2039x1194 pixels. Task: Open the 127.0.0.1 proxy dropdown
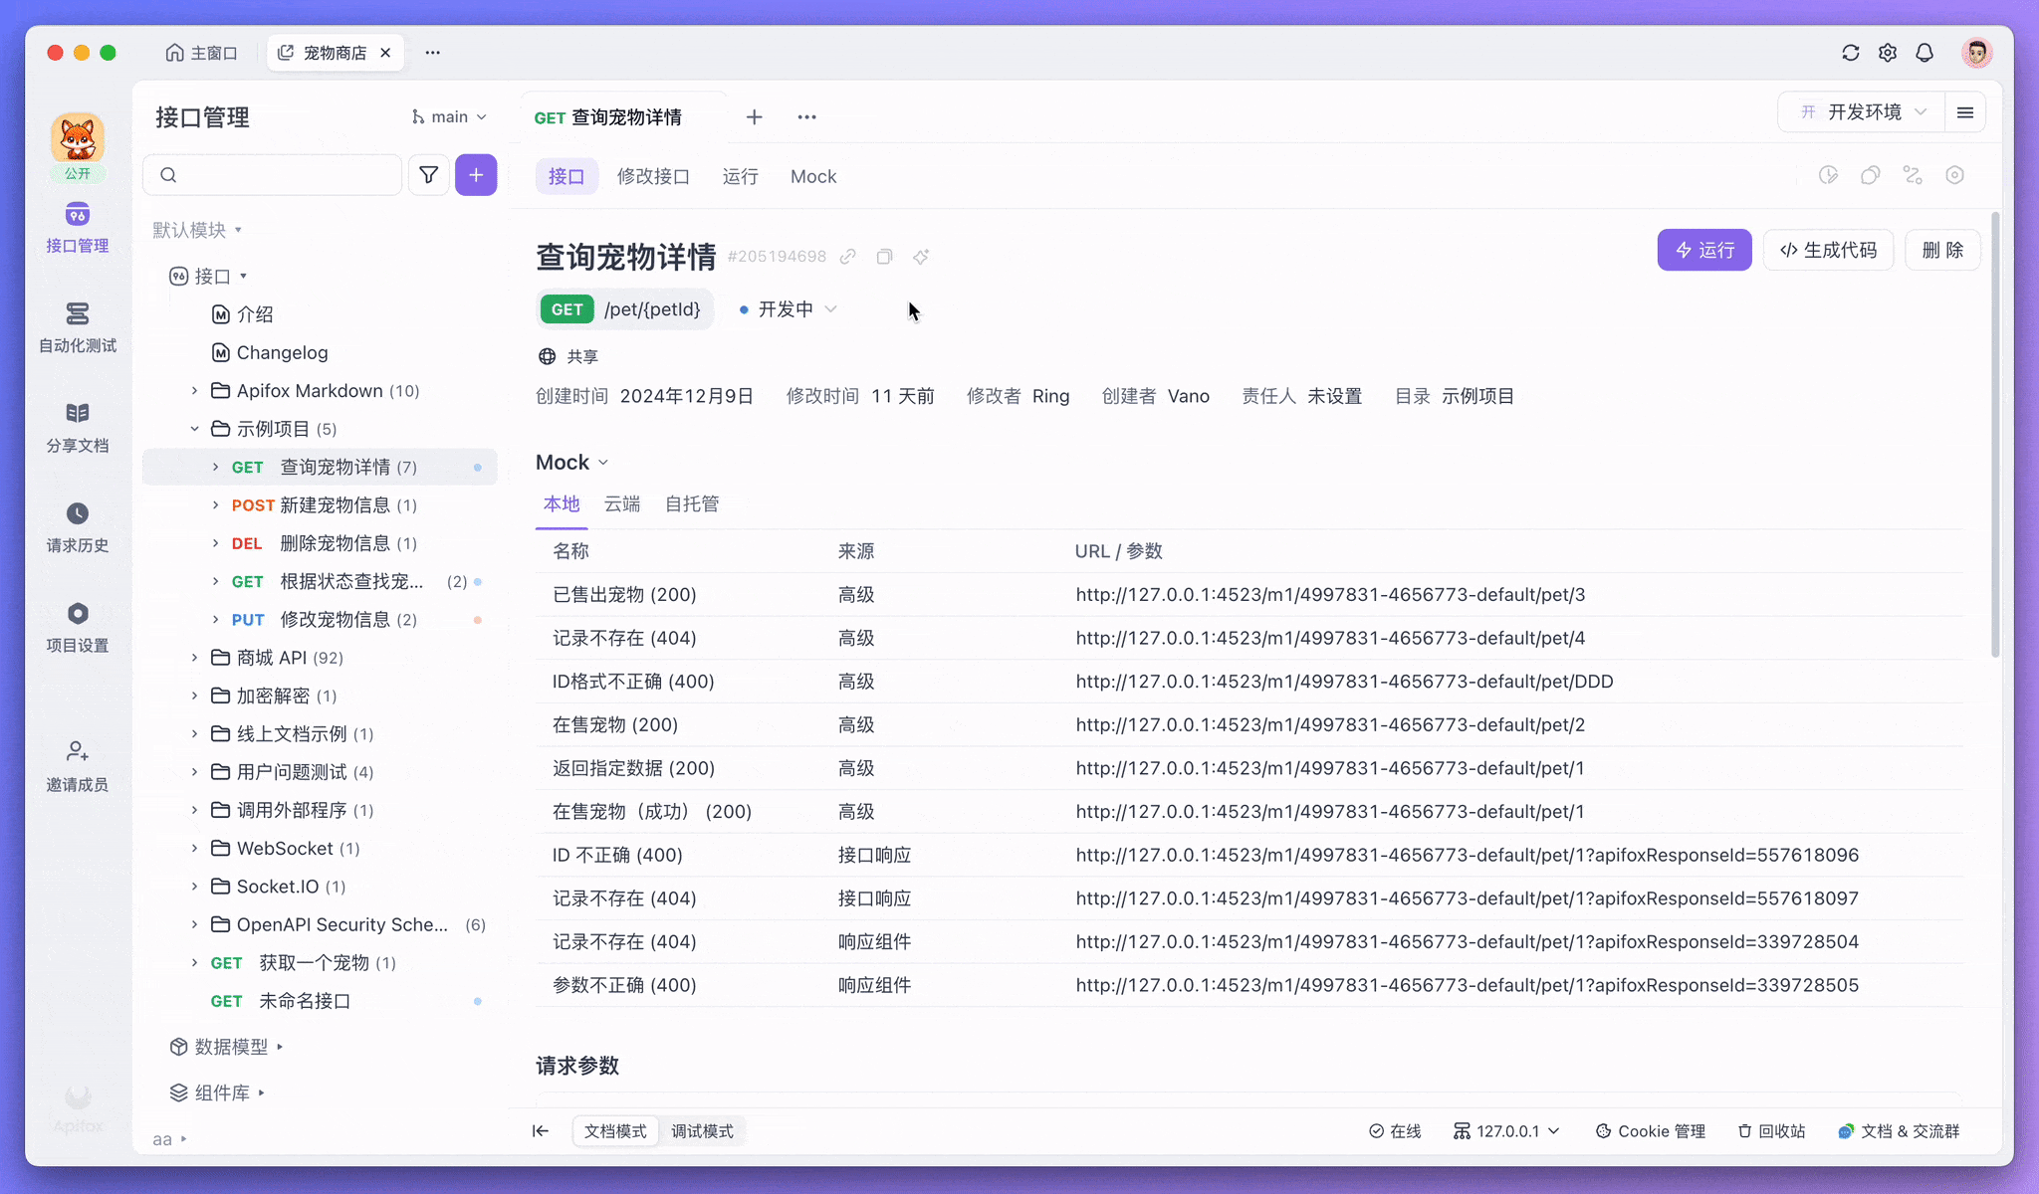coord(1507,1131)
